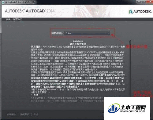Image resolution: width=153 pixels, height=120 pixels.
Task: Click the 安装 > 许可协议 breadcrumb text
Action: click(x=14, y=19)
